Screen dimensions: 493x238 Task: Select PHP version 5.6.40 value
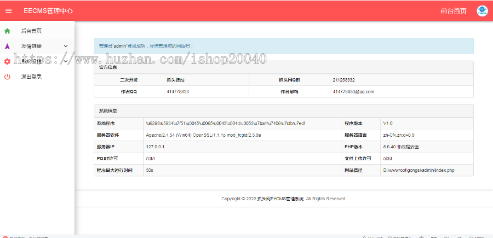[x=401, y=147]
